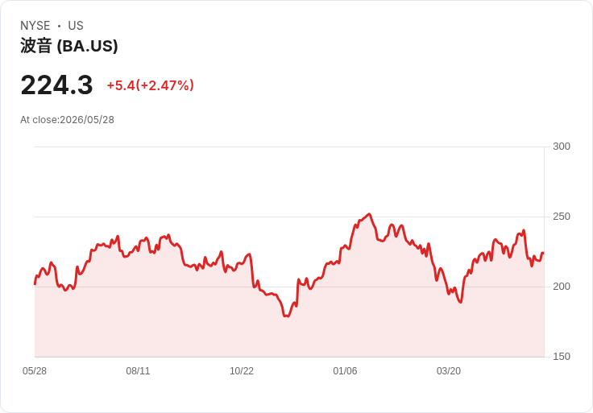
Task: Click the 224.3 current price
Action: (56, 85)
